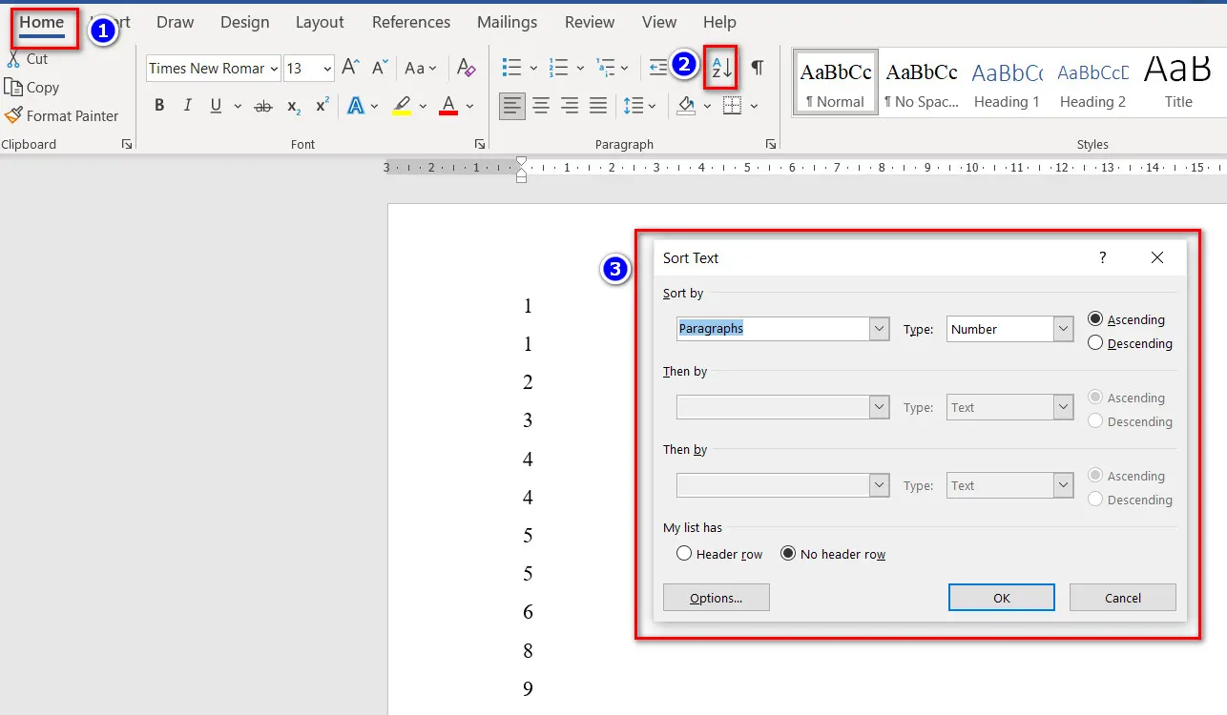Choose the No header row option
The image size is (1227, 715).
click(788, 554)
